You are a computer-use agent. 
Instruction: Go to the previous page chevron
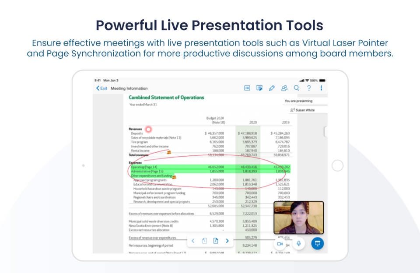(x=193, y=241)
